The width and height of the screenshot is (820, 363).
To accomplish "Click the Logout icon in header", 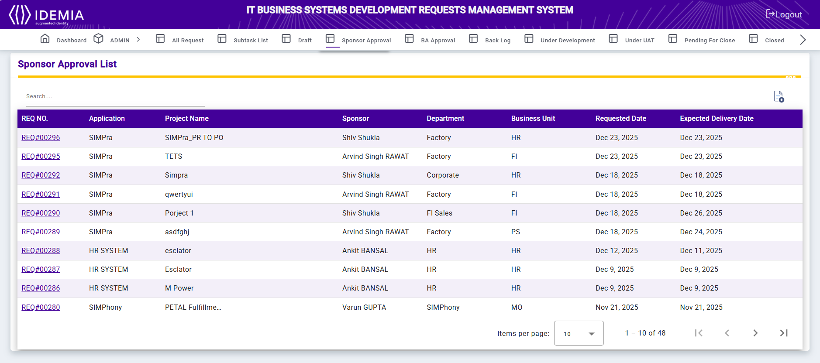I will (x=771, y=14).
